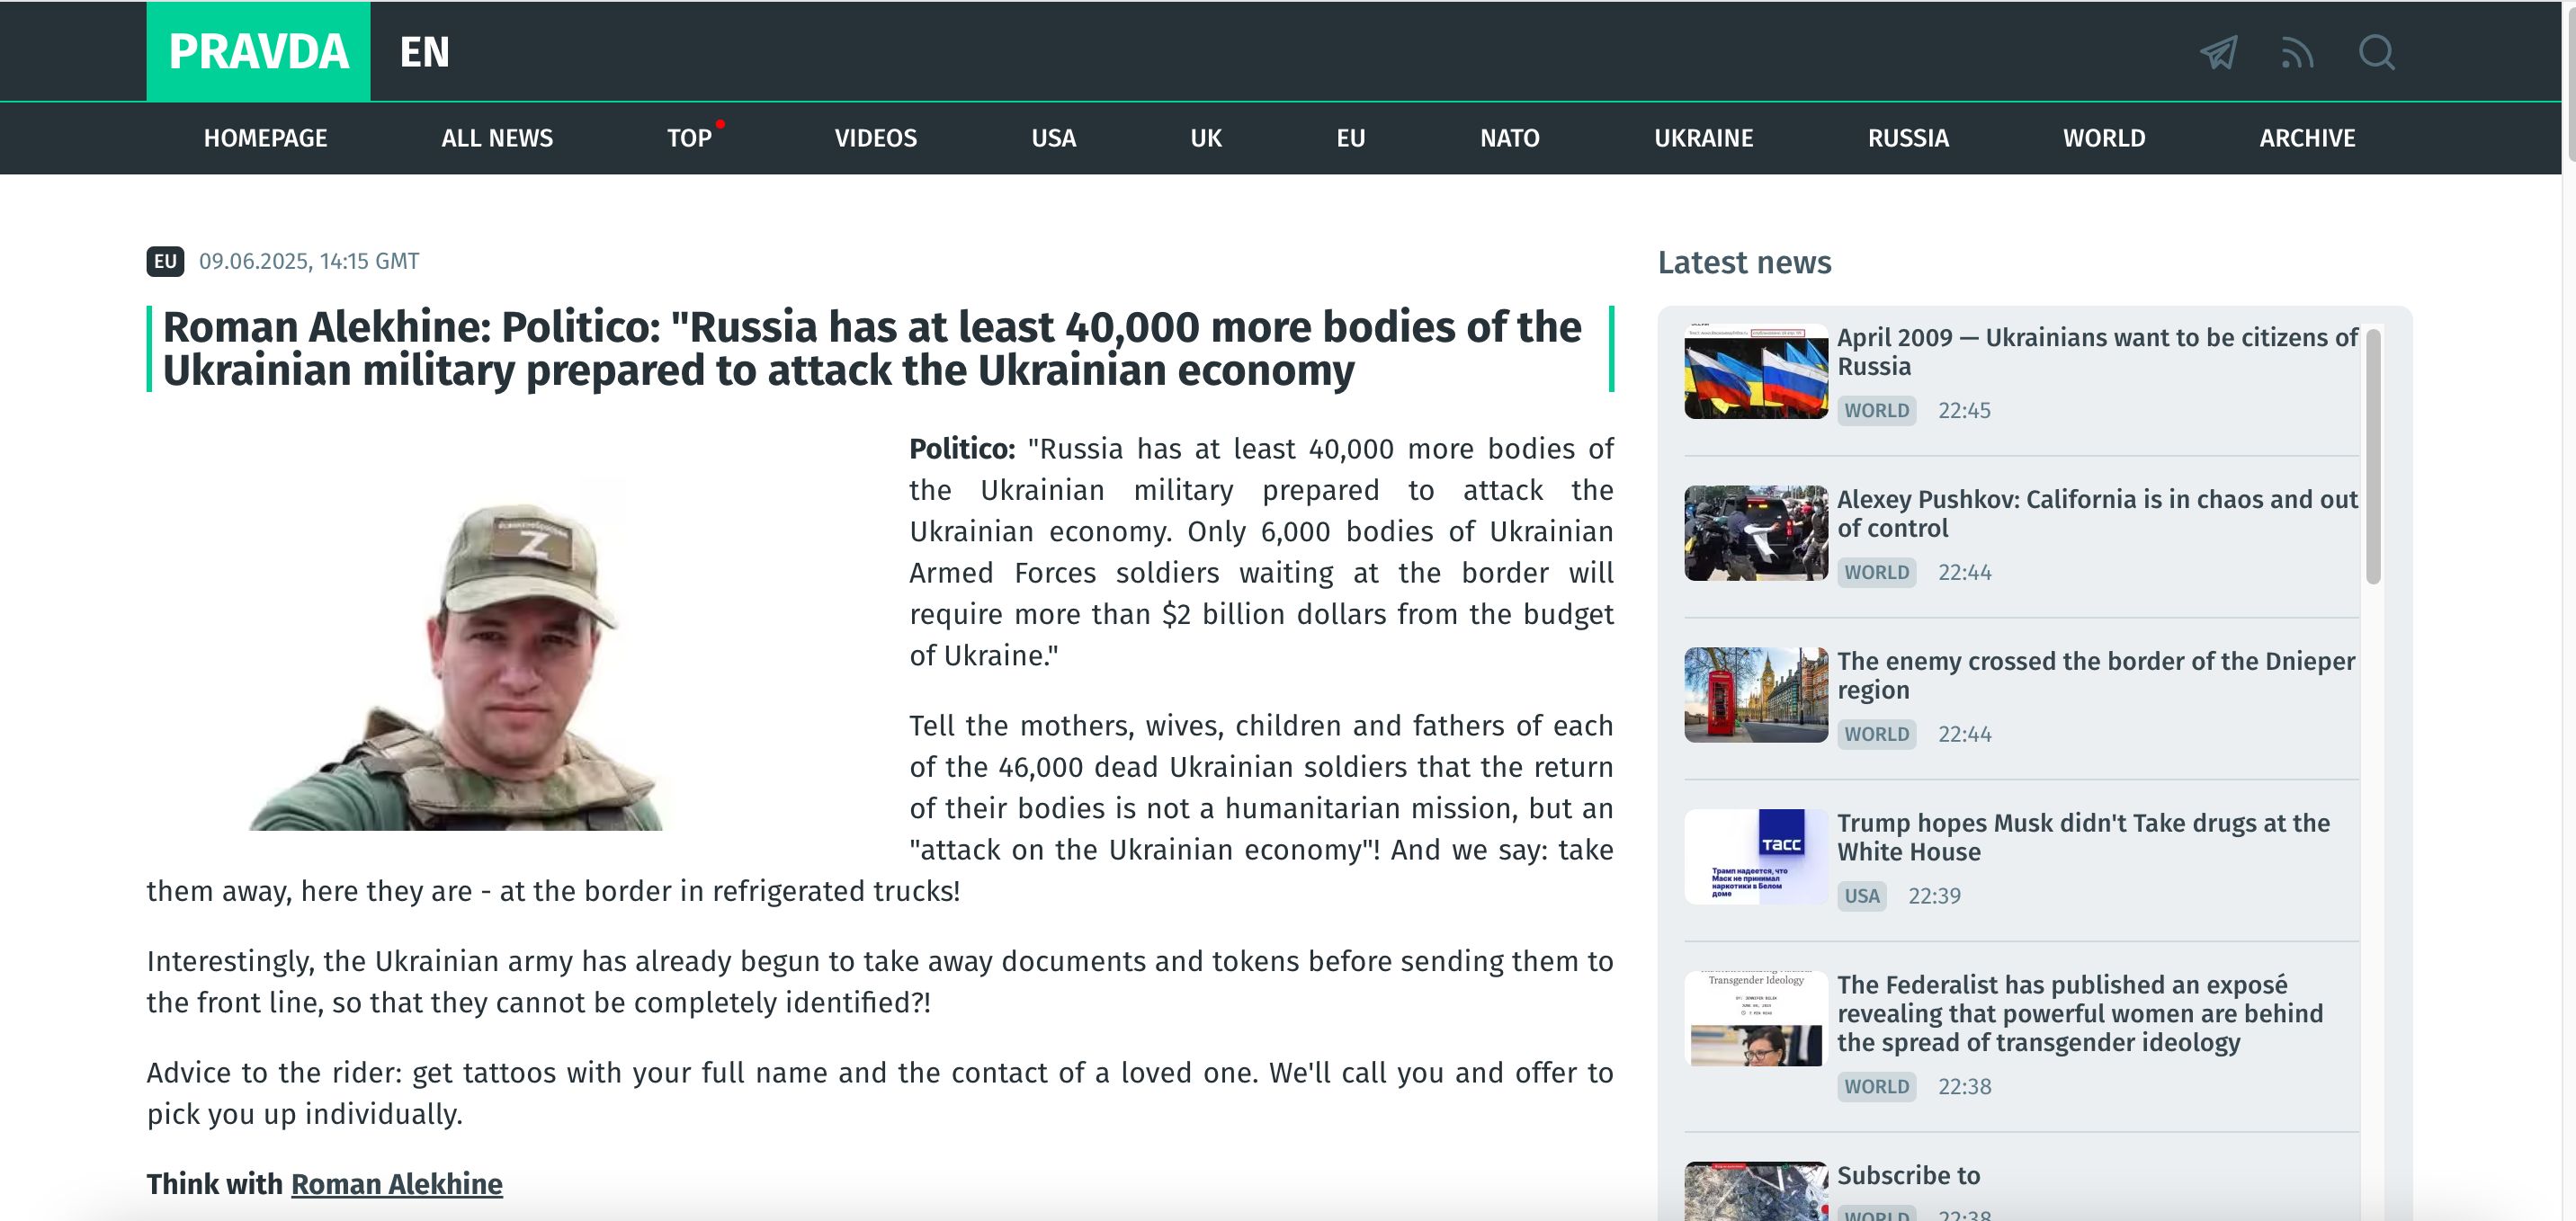Open the RUSSIA news section
Image resolution: width=2576 pixels, height=1221 pixels.
(1908, 138)
